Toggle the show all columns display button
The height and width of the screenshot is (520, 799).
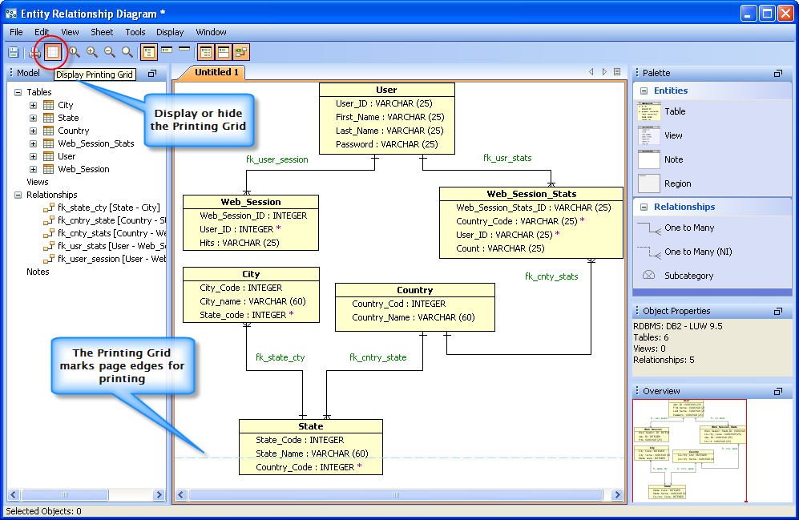click(206, 52)
